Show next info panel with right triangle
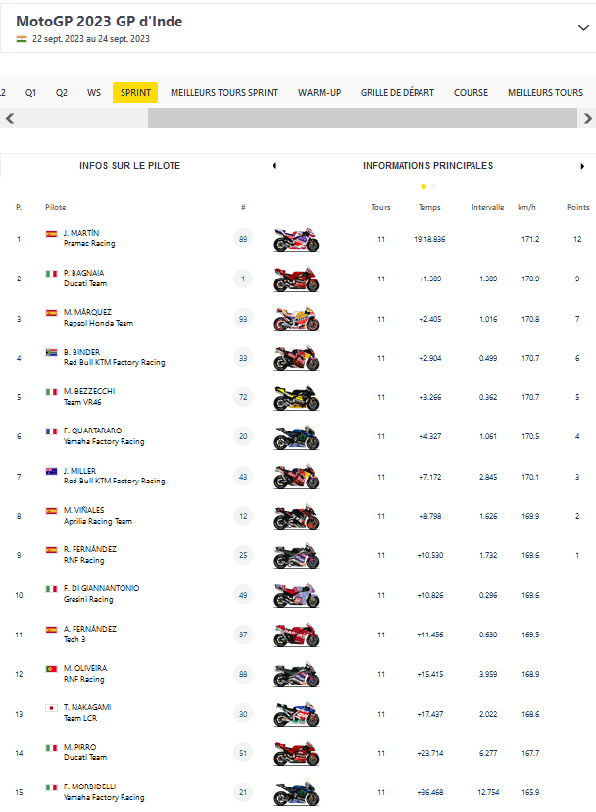Viewport: 596px width, 812px height. coord(582,166)
